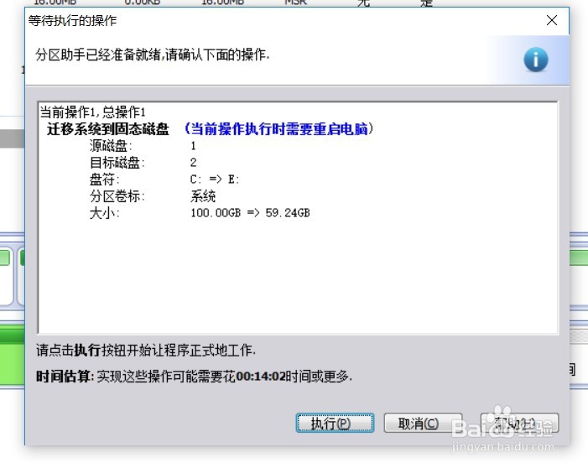Click the 分区卷标 label
588x468 pixels.
point(117,196)
